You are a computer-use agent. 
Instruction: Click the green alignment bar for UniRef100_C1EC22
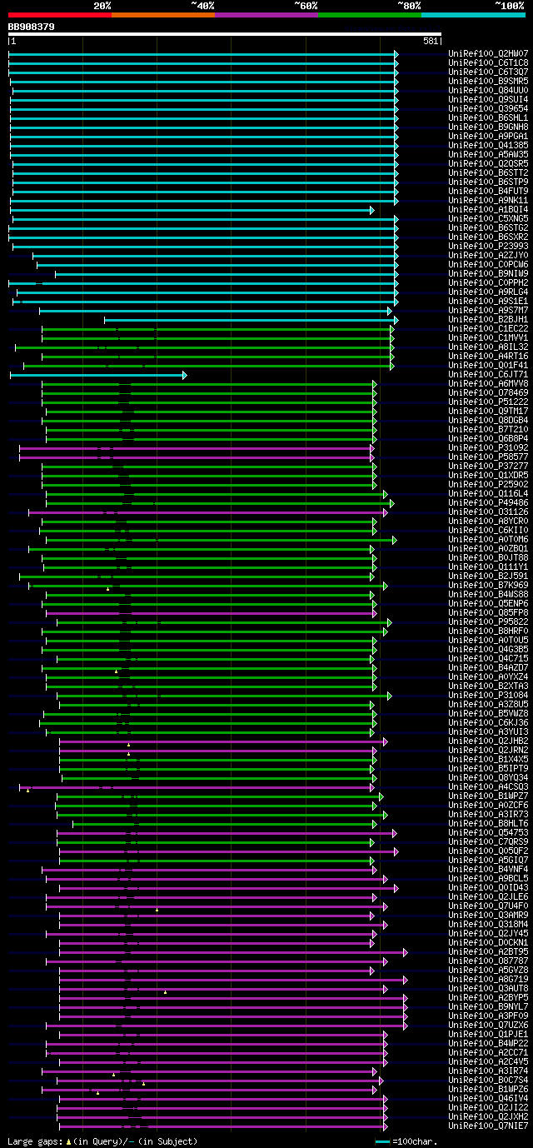[217, 329]
